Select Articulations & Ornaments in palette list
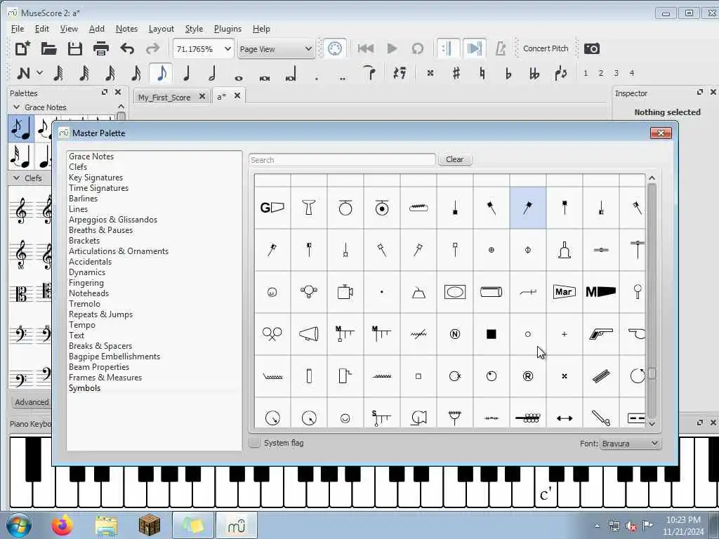This screenshot has height=539, width=719. click(x=118, y=251)
